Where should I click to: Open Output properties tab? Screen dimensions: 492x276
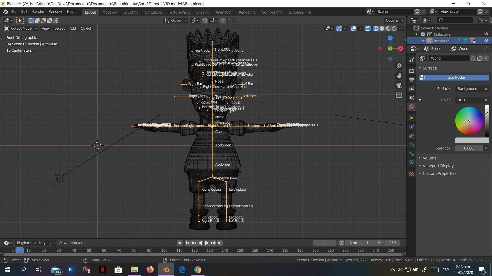(x=412, y=80)
